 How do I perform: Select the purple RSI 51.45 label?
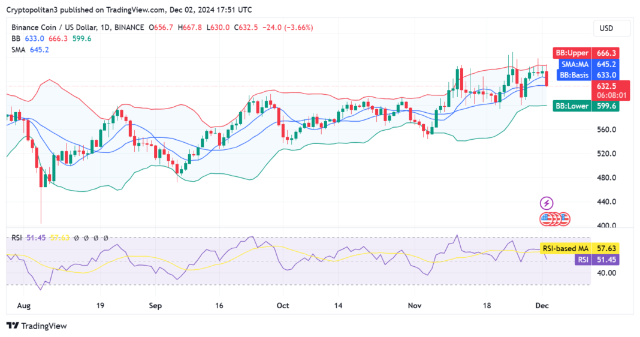[x=597, y=260]
